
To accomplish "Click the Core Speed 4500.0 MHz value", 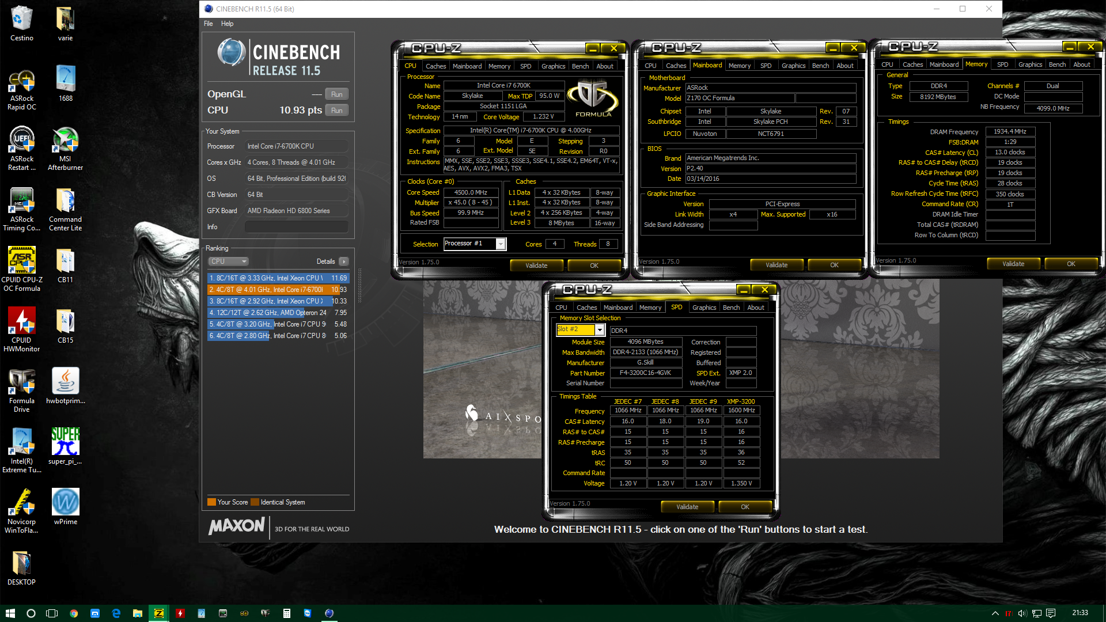I will tap(471, 192).
